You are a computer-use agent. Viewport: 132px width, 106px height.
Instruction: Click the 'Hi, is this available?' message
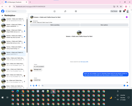[x=39, y=67]
